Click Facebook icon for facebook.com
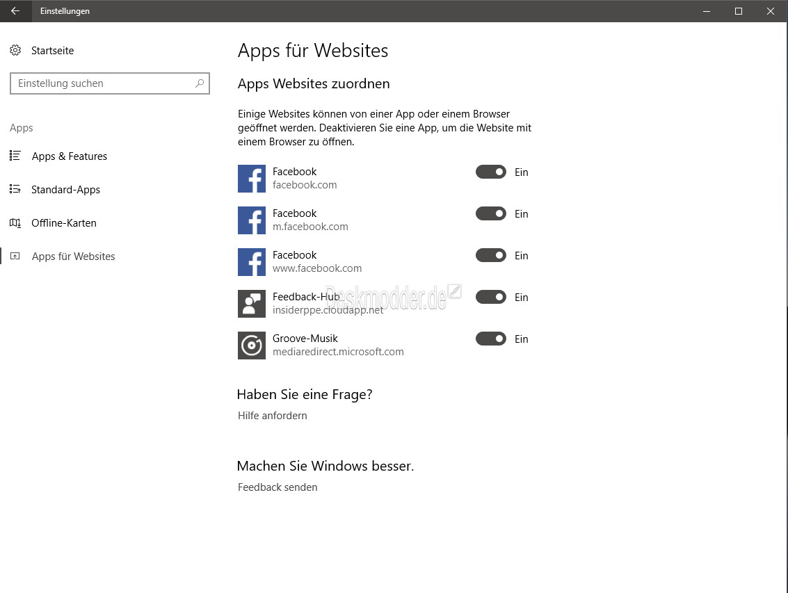788x593 pixels. tap(251, 179)
